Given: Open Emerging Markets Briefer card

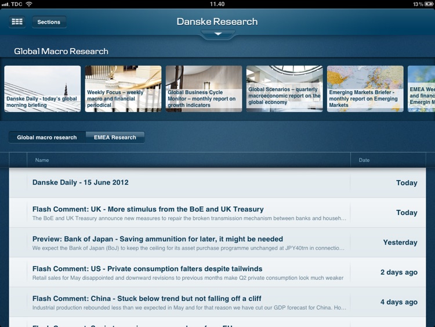Looking at the screenshot, I should pos(365,89).
